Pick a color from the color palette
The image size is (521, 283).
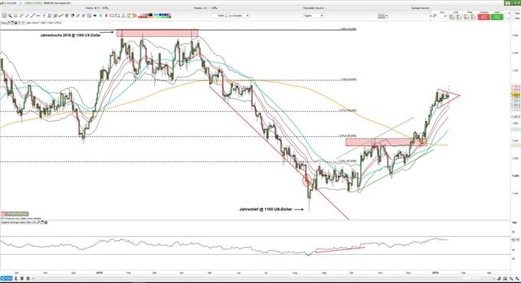point(155,15)
